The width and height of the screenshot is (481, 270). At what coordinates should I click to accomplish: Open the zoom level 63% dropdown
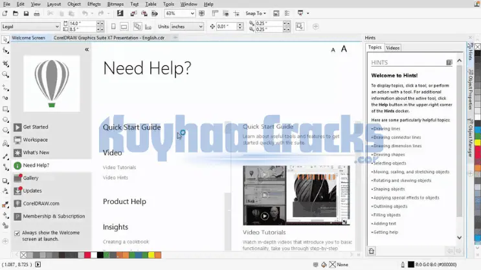tap(193, 13)
